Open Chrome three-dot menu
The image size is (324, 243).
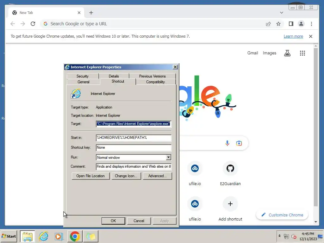tap(311, 24)
